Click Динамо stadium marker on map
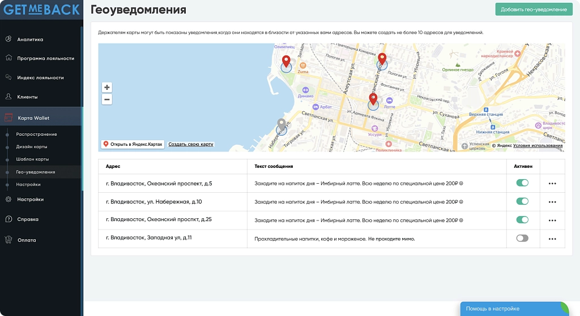Screen dimensions: 580x316 pos(305,90)
